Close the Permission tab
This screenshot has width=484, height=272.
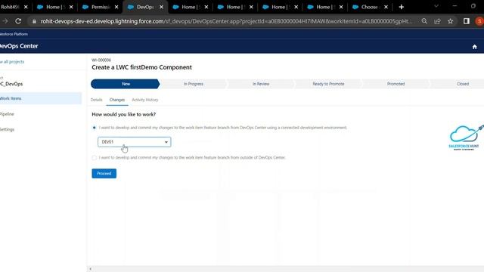coord(116,7)
